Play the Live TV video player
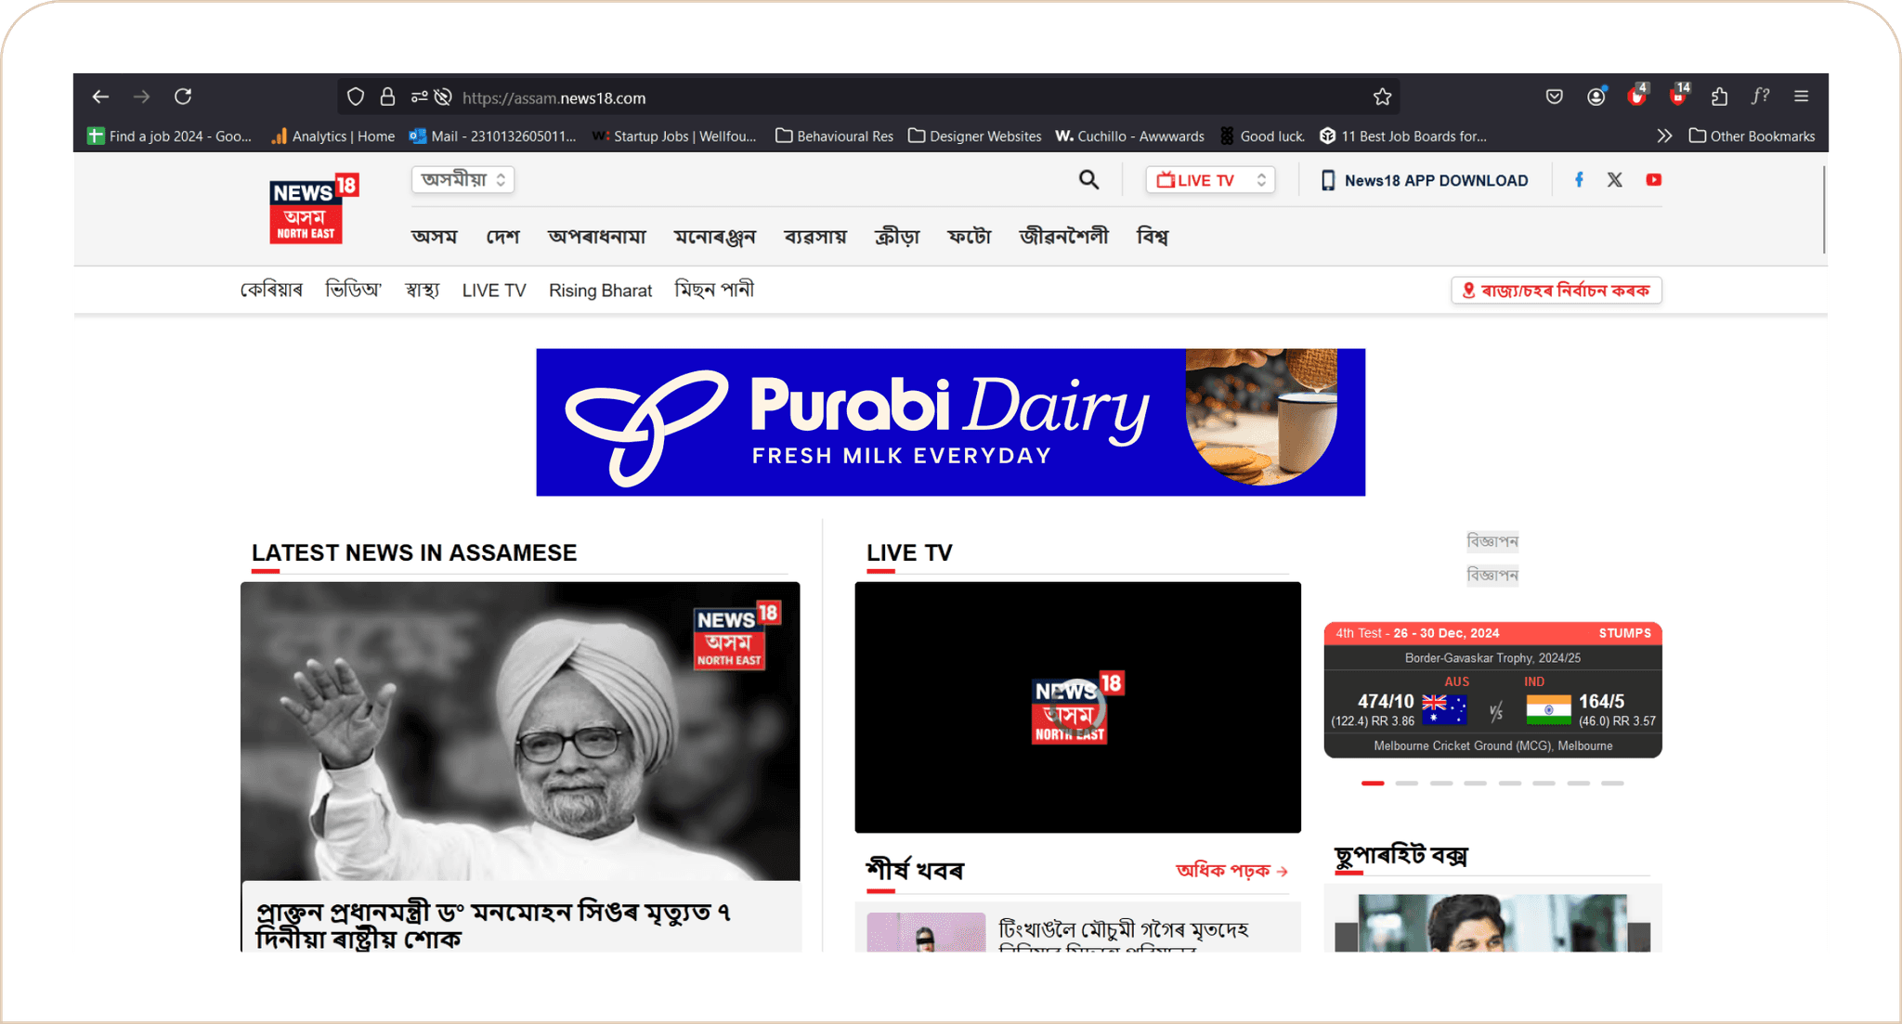The height and width of the screenshot is (1024, 1902). pos(1077,707)
